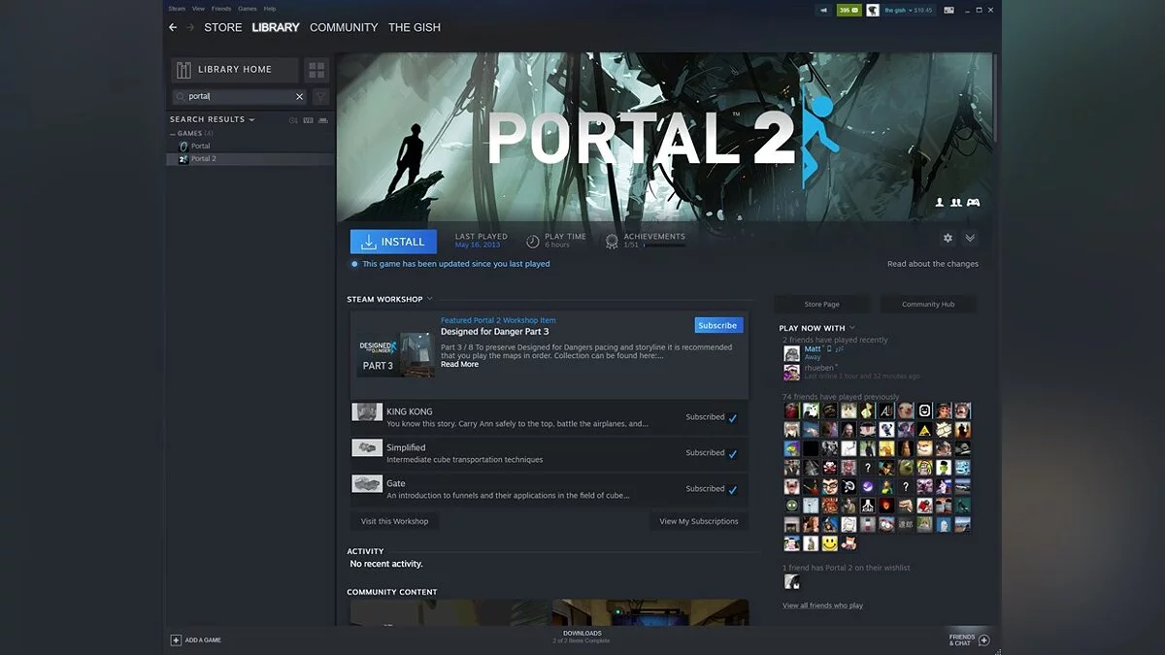Click the green notifications inbox icon

(x=849, y=10)
